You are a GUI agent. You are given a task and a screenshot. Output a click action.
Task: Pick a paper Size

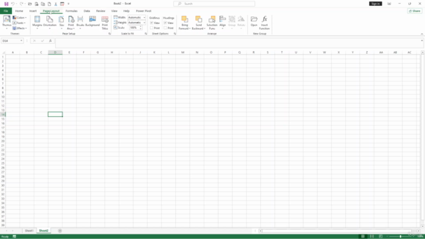[62, 23]
